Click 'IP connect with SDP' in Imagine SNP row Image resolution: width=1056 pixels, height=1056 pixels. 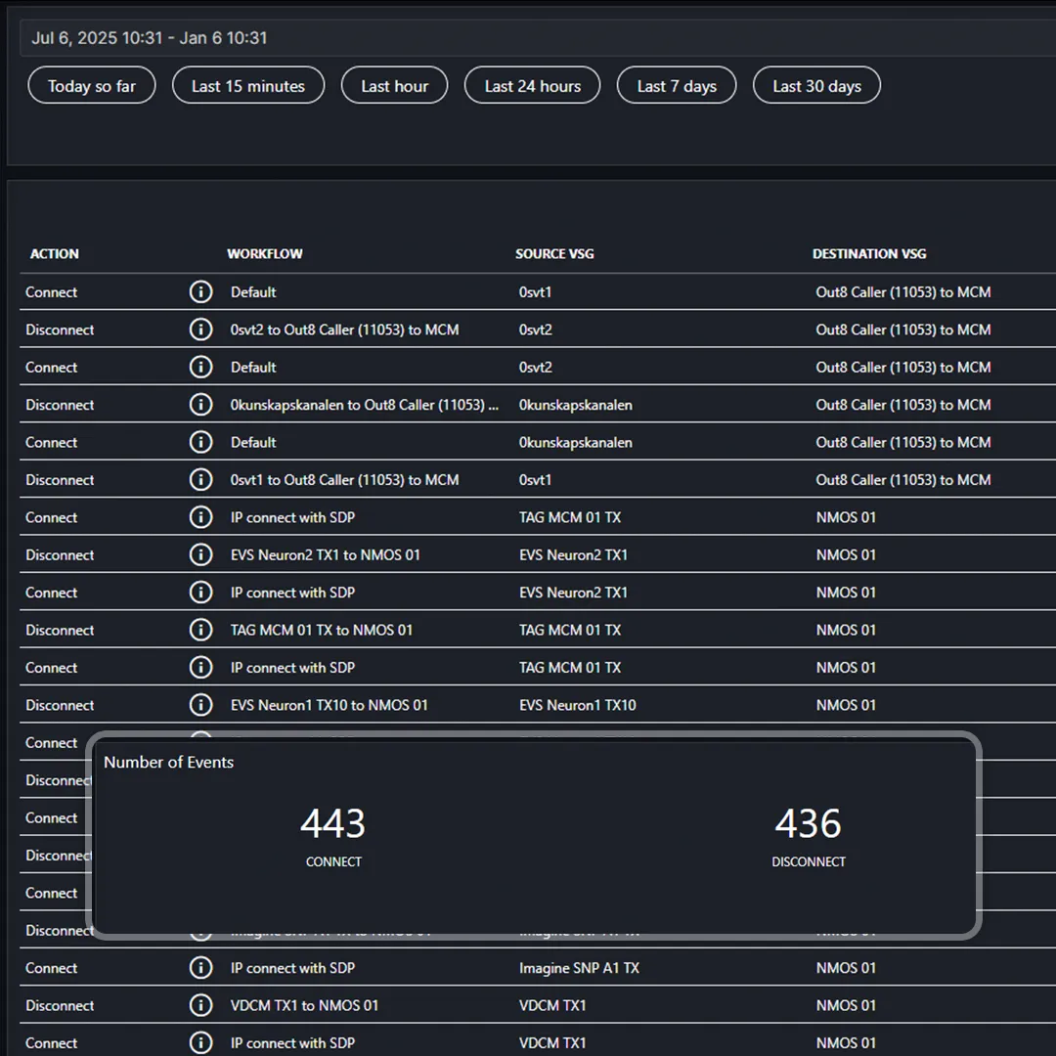pyautogui.click(x=292, y=968)
